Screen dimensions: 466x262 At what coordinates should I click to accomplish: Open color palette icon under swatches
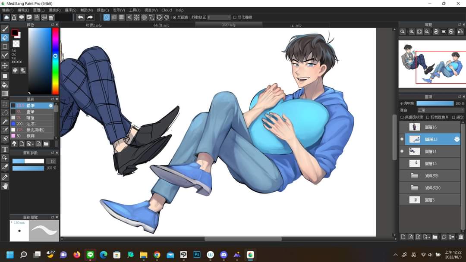point(15,70)
